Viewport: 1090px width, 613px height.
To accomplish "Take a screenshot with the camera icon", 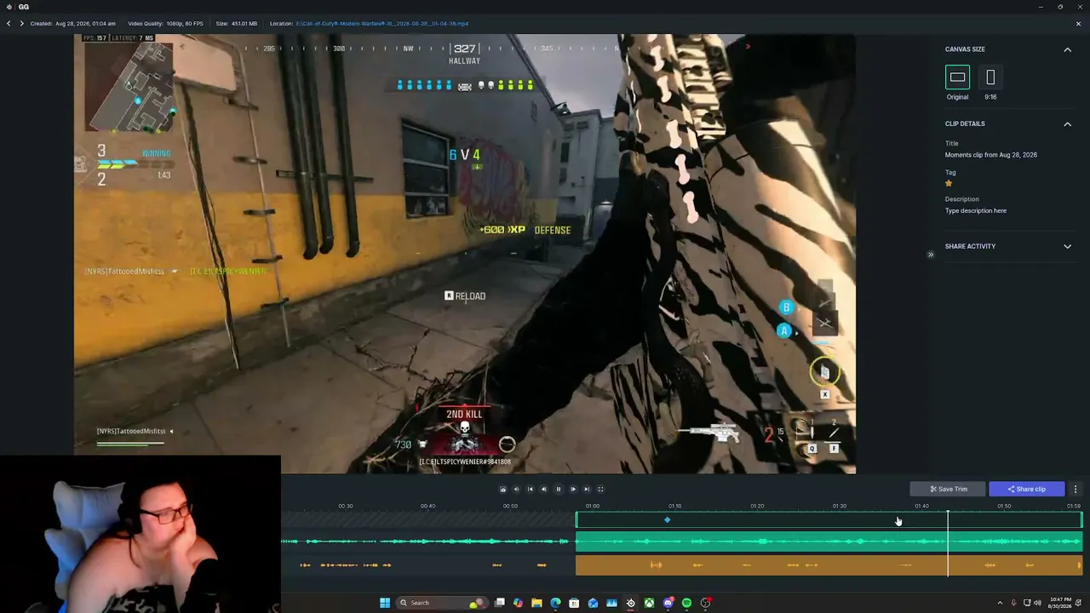I will pyautogui.click(x=502, y=490).
